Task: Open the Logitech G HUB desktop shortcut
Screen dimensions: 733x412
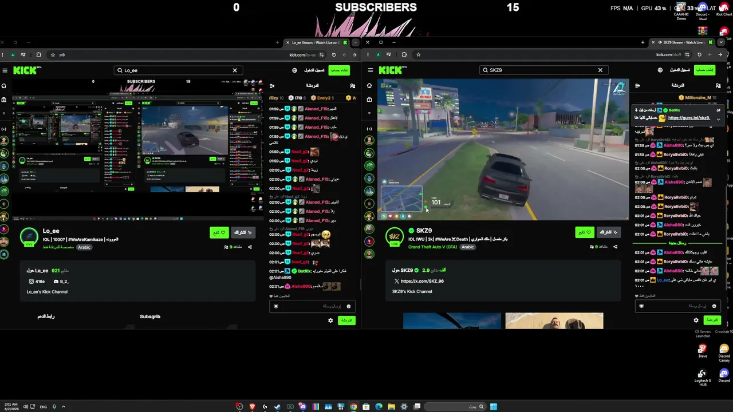Action: click(x=703, y=378)
